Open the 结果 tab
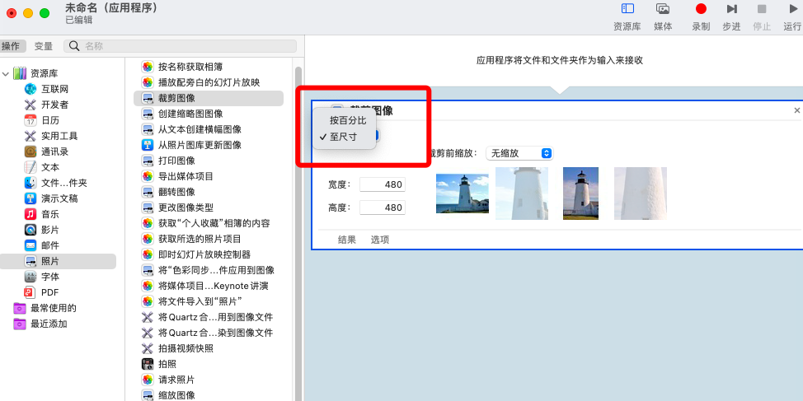Viewport: 803px width, 401px height. pos(347,240)
